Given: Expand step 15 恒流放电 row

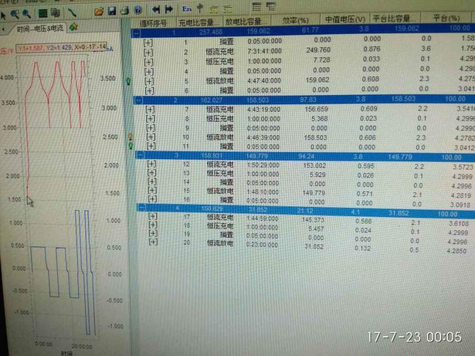Looking at the screenshot, I should pos(152,190).
